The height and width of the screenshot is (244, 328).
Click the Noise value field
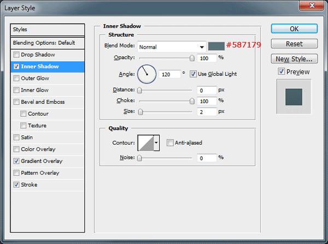pos(207,158)
